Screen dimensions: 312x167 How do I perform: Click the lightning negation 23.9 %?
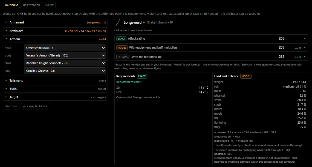pos(302,123)
